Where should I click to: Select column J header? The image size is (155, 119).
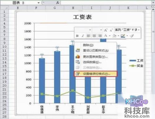tap(110, 8)
